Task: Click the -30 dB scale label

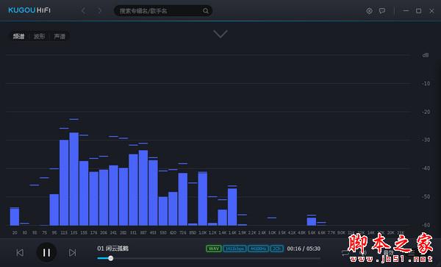Action: (x=426, y=140)
